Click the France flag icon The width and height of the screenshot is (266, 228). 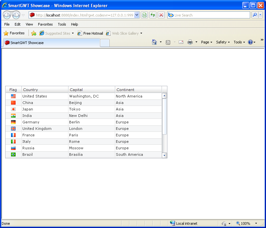pos(13,135)
